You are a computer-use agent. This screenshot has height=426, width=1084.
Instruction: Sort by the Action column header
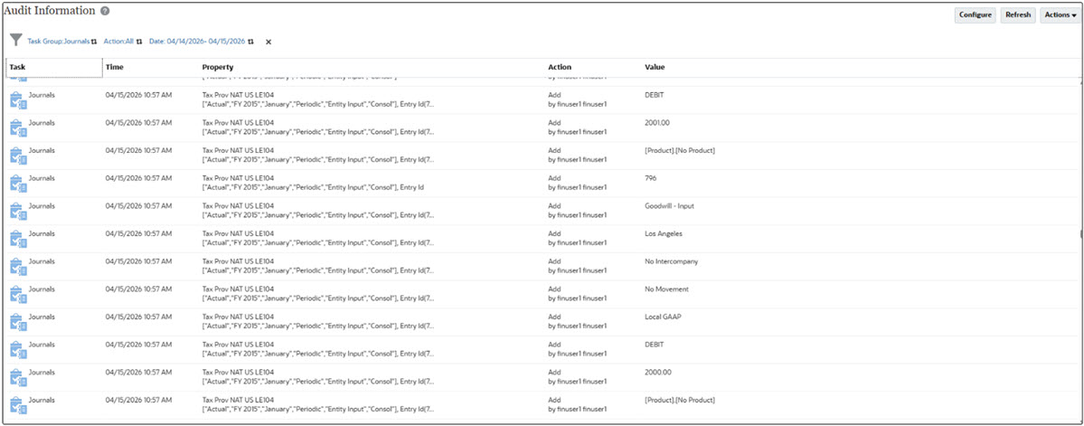(x=560, y=67)
